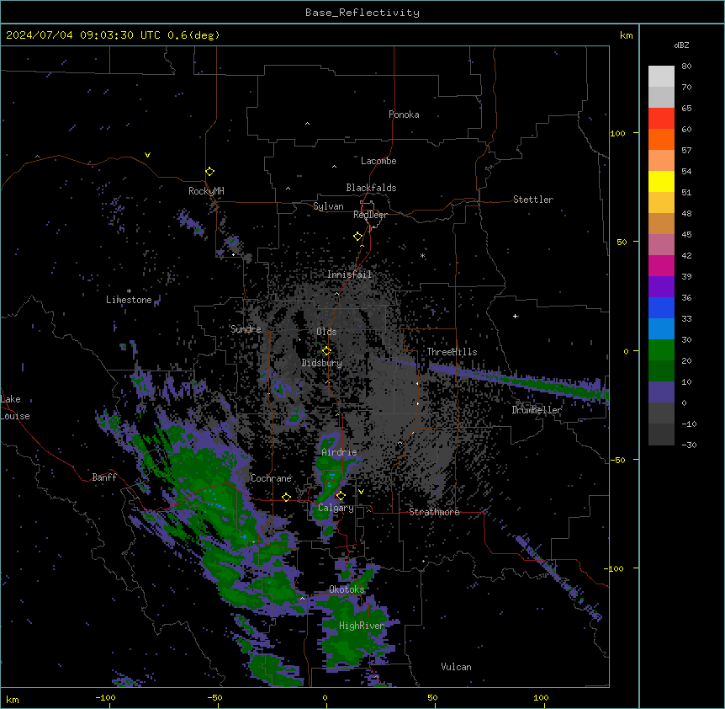Click the -30 value on the dBZ legend
Screen dimensions: 725x709
689,445
